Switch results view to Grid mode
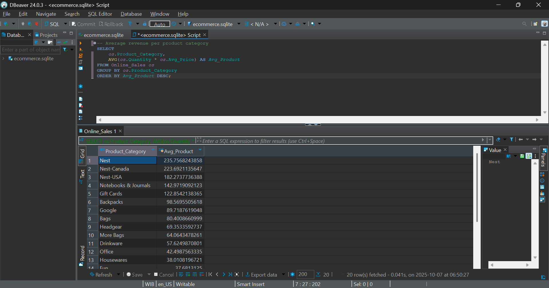This screenshot has height=288, width=549. [82, 156]
